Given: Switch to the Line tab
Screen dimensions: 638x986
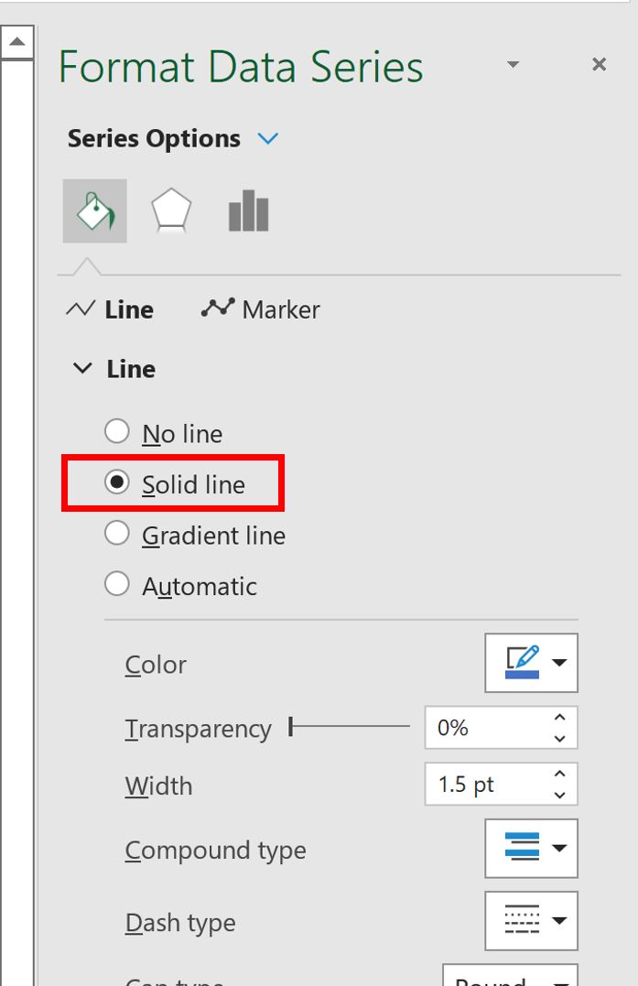Looking at the screenshot, I should coord(129,309).
